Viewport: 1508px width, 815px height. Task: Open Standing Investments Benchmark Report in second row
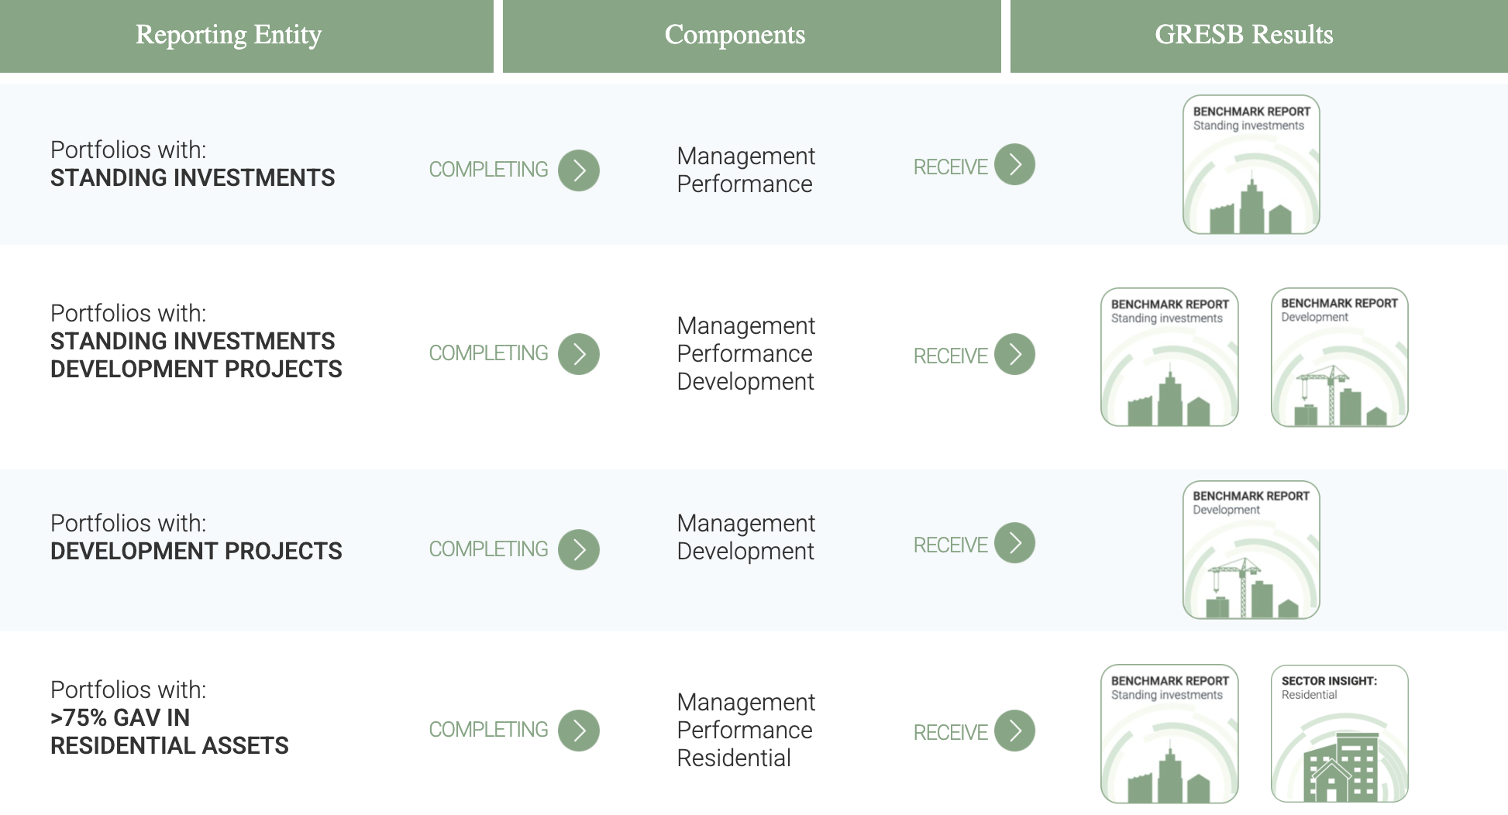[1169, 357]
